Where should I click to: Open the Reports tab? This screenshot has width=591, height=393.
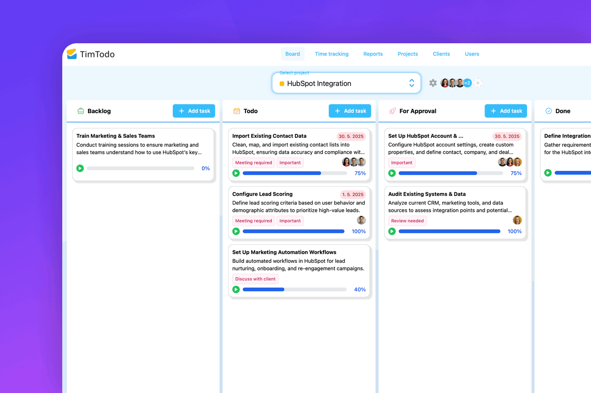coord(373,54)
